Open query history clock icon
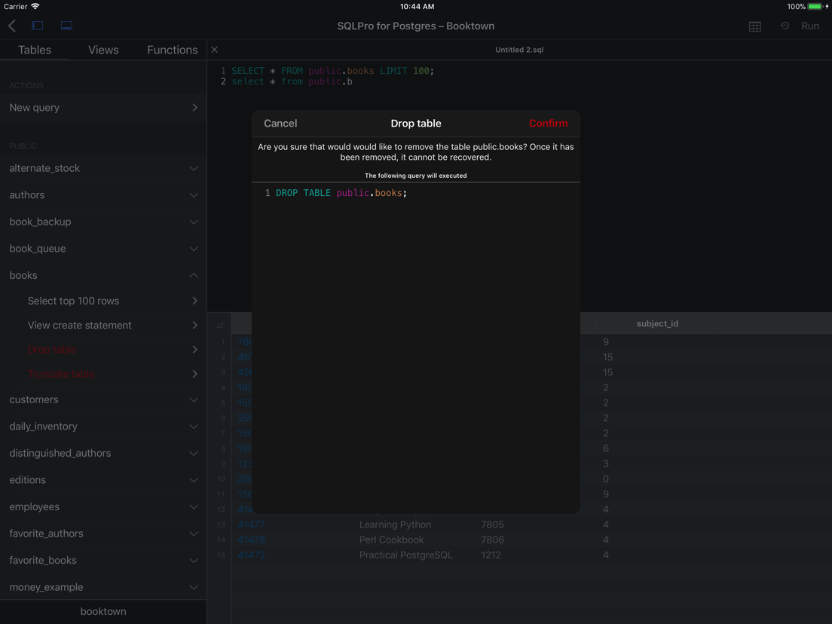 coord(785,26)
